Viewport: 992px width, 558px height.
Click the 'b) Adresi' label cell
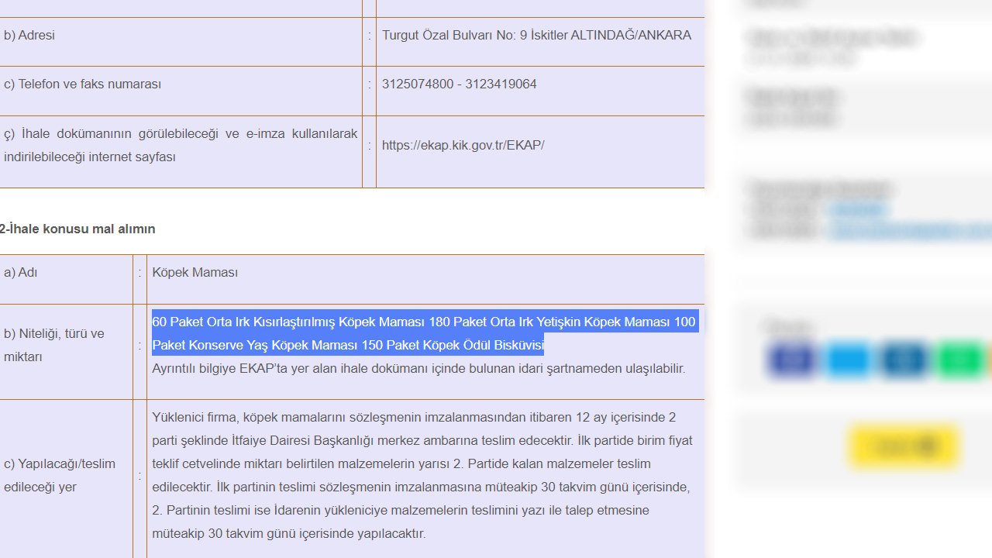(181, 42)
